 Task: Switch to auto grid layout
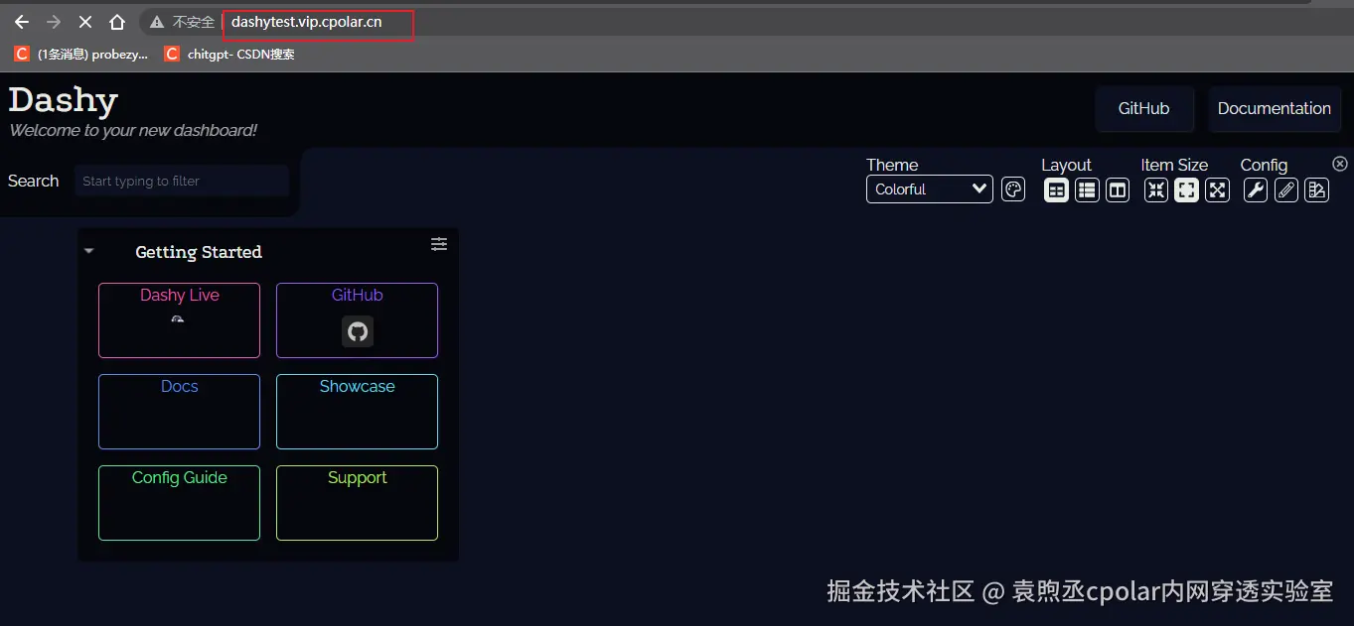[x=1056, y=189]
